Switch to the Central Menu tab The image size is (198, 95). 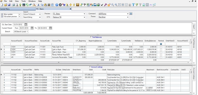[18, 9]
